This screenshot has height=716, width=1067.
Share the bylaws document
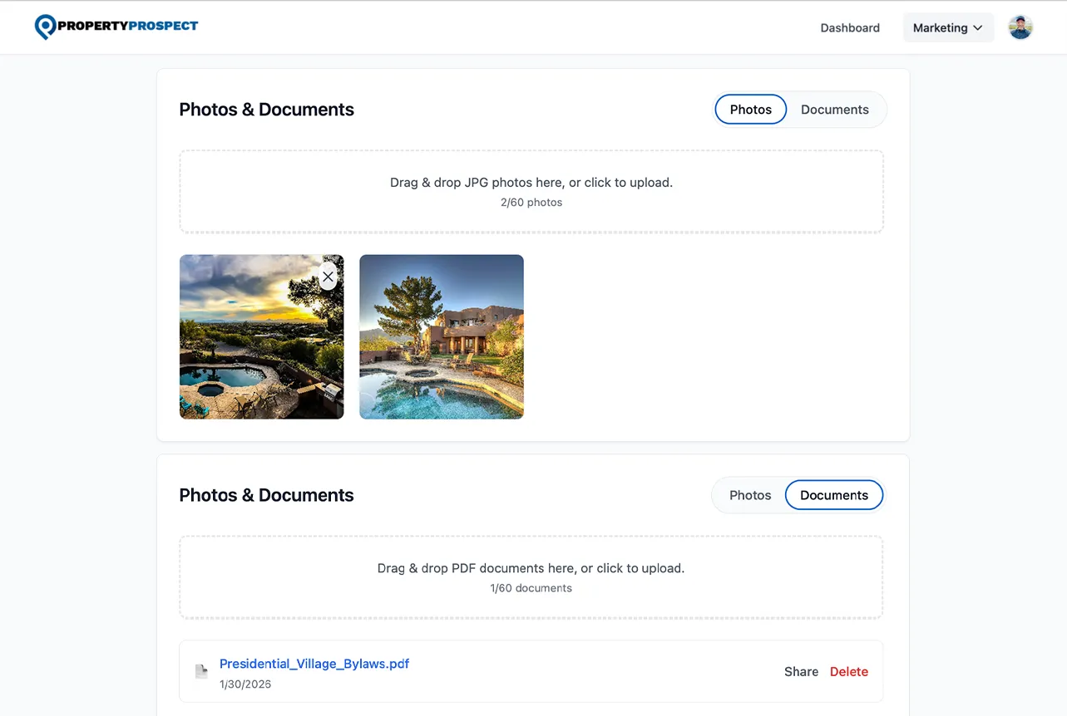point(800,671)
